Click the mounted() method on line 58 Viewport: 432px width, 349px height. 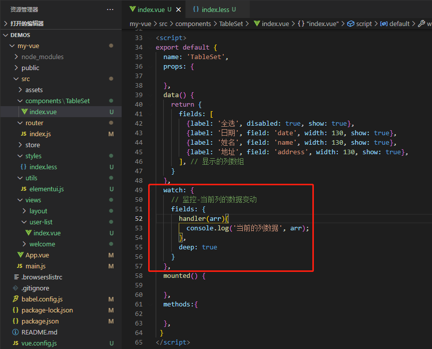(184, 276)
